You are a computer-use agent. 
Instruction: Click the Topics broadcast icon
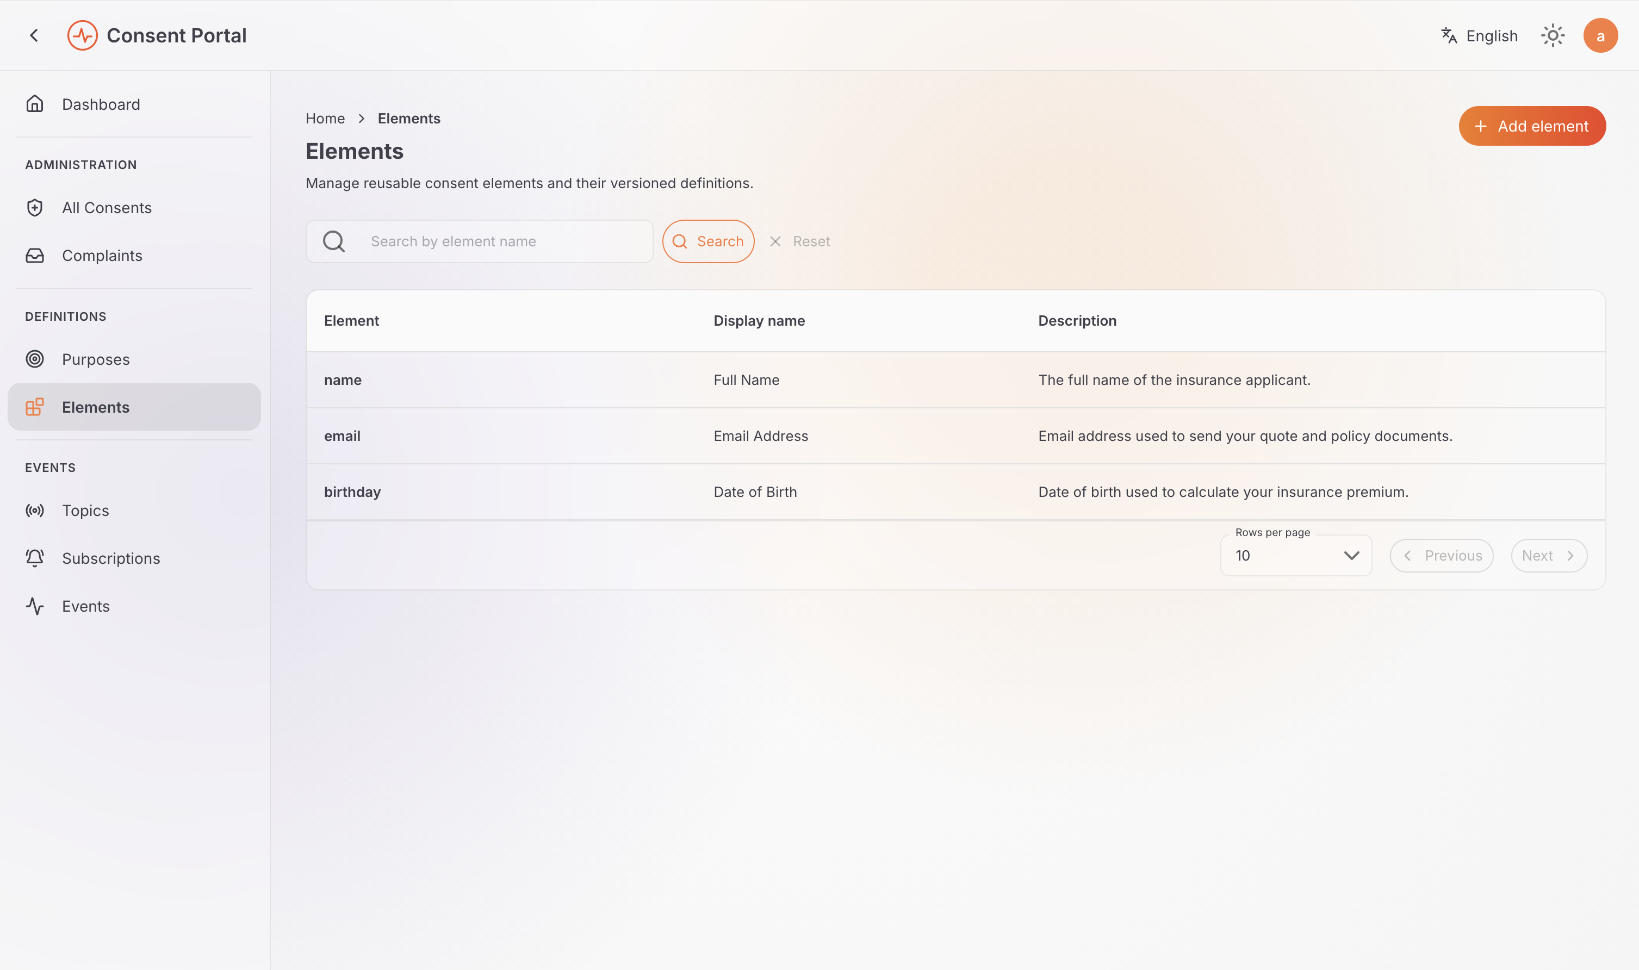(35, 511)
